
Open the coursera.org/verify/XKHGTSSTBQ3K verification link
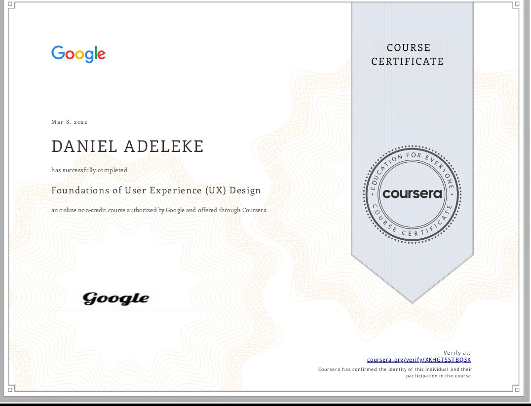[418, 360]
